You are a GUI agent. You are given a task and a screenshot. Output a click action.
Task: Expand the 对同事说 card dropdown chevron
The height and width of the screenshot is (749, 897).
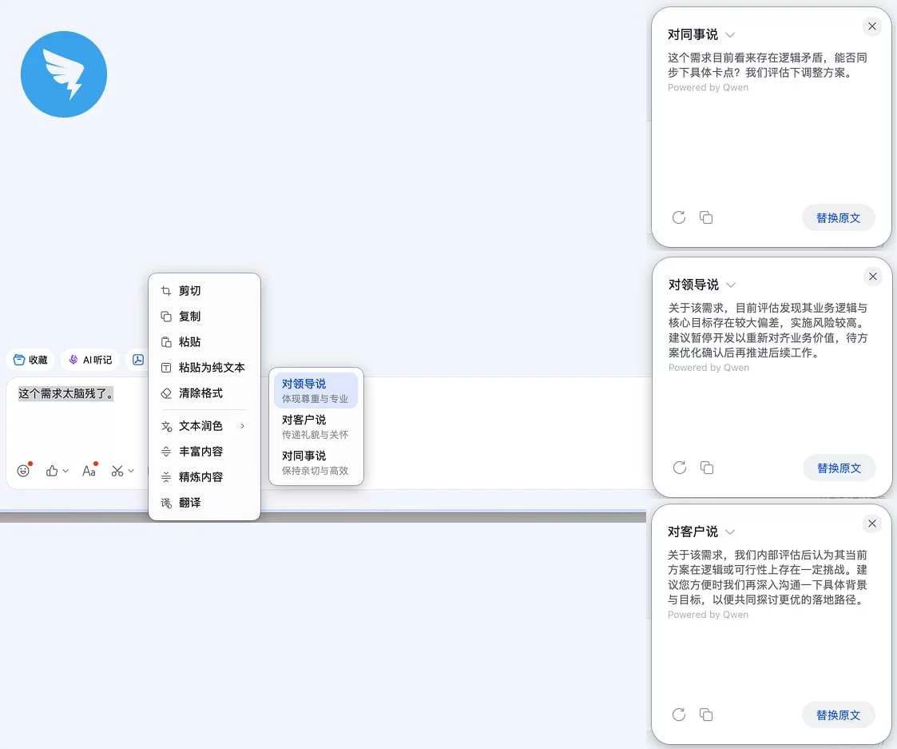pyautogui.click(x=730, y=35)
